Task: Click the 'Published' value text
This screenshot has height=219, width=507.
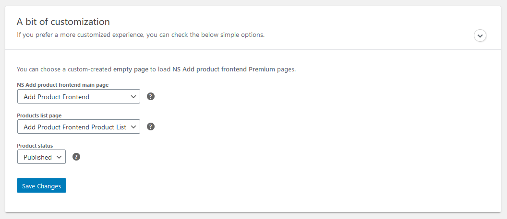Action: pyautogui.click(x=37, y=157)
